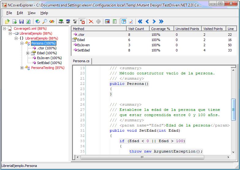Click the 'throw new ArgumentException();' line

click(166, 152)
